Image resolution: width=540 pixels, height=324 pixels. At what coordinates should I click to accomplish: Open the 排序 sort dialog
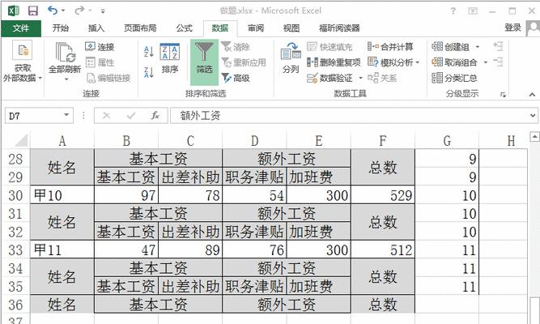coord(170,58)
